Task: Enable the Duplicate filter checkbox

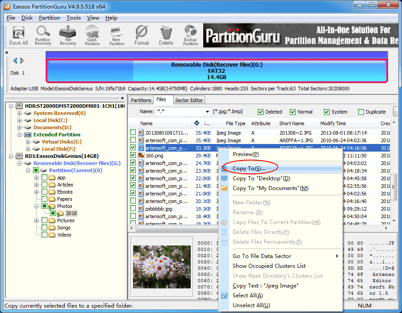Action: pos(361,112)
